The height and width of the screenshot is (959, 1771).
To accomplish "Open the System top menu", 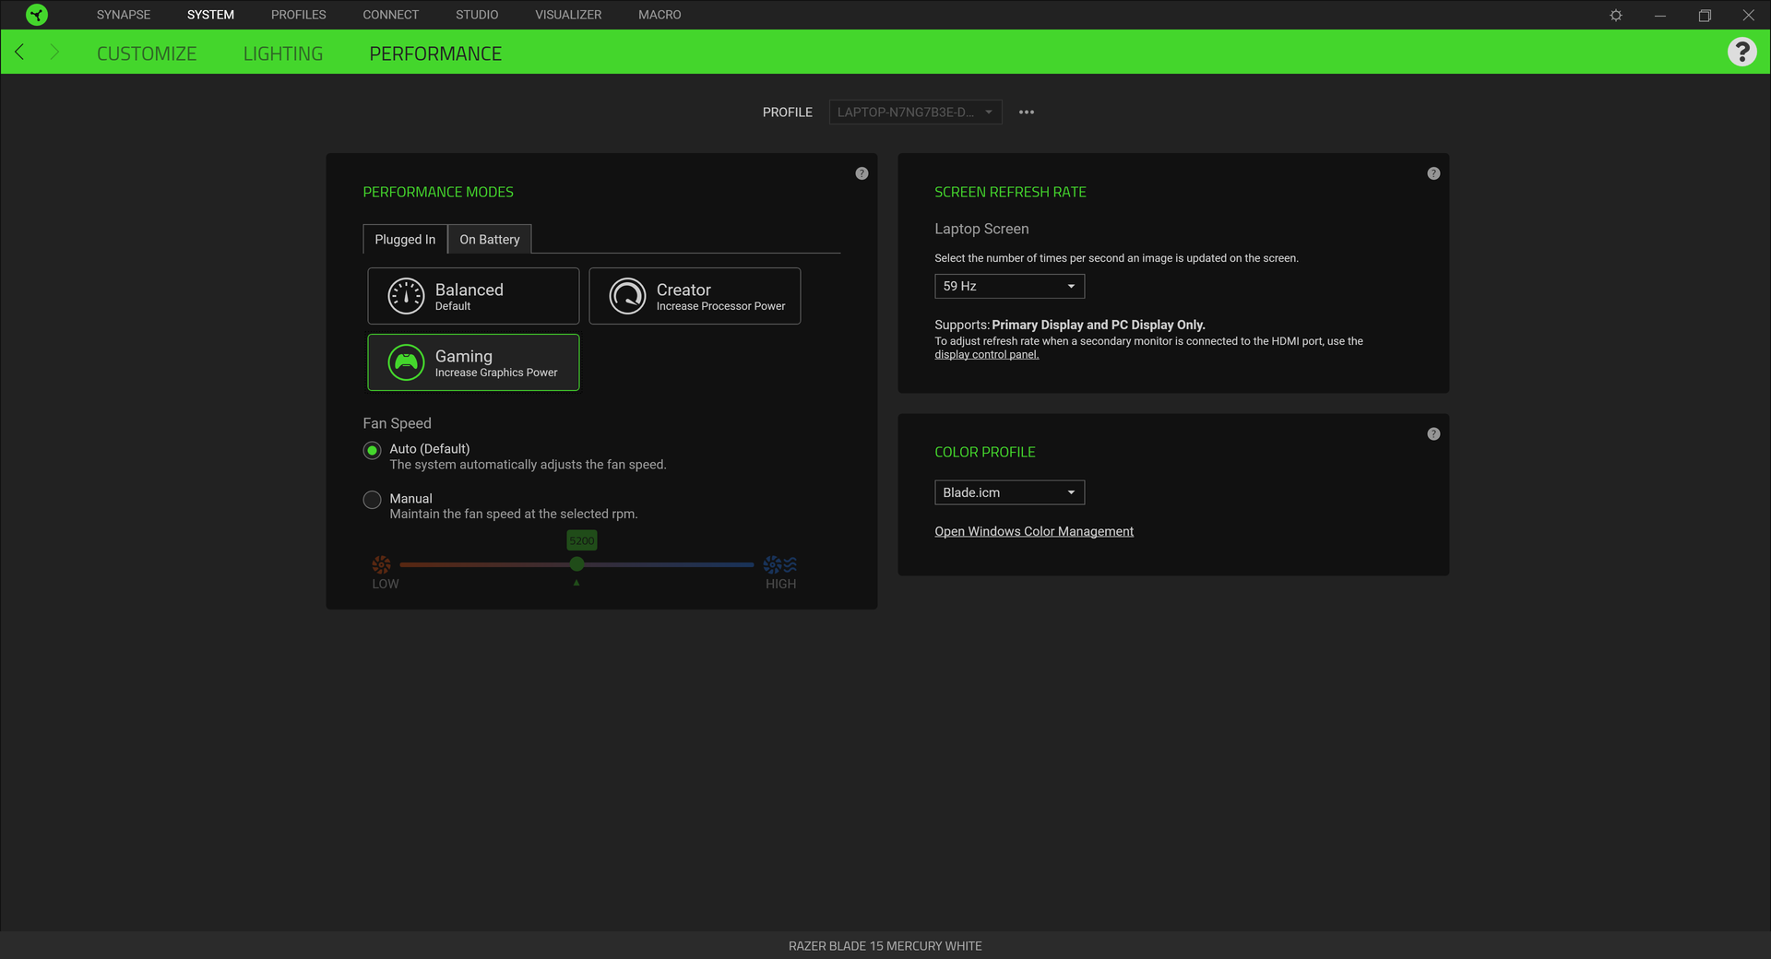I will (x=210, y=15).
